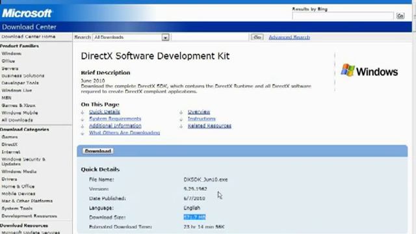This screenshot has height=234, width=416.
Task: Click the Bing search input field
Action: click(x=343, y=16)
